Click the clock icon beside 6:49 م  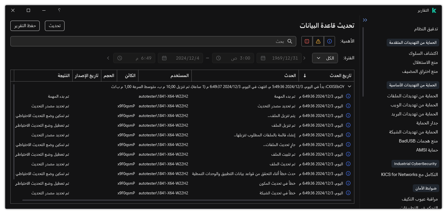(120, 58)
